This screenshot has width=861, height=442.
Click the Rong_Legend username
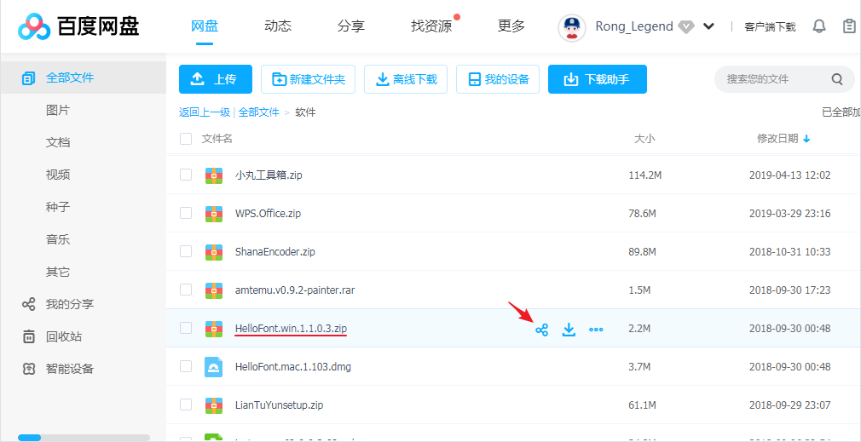tap(634, 26)
